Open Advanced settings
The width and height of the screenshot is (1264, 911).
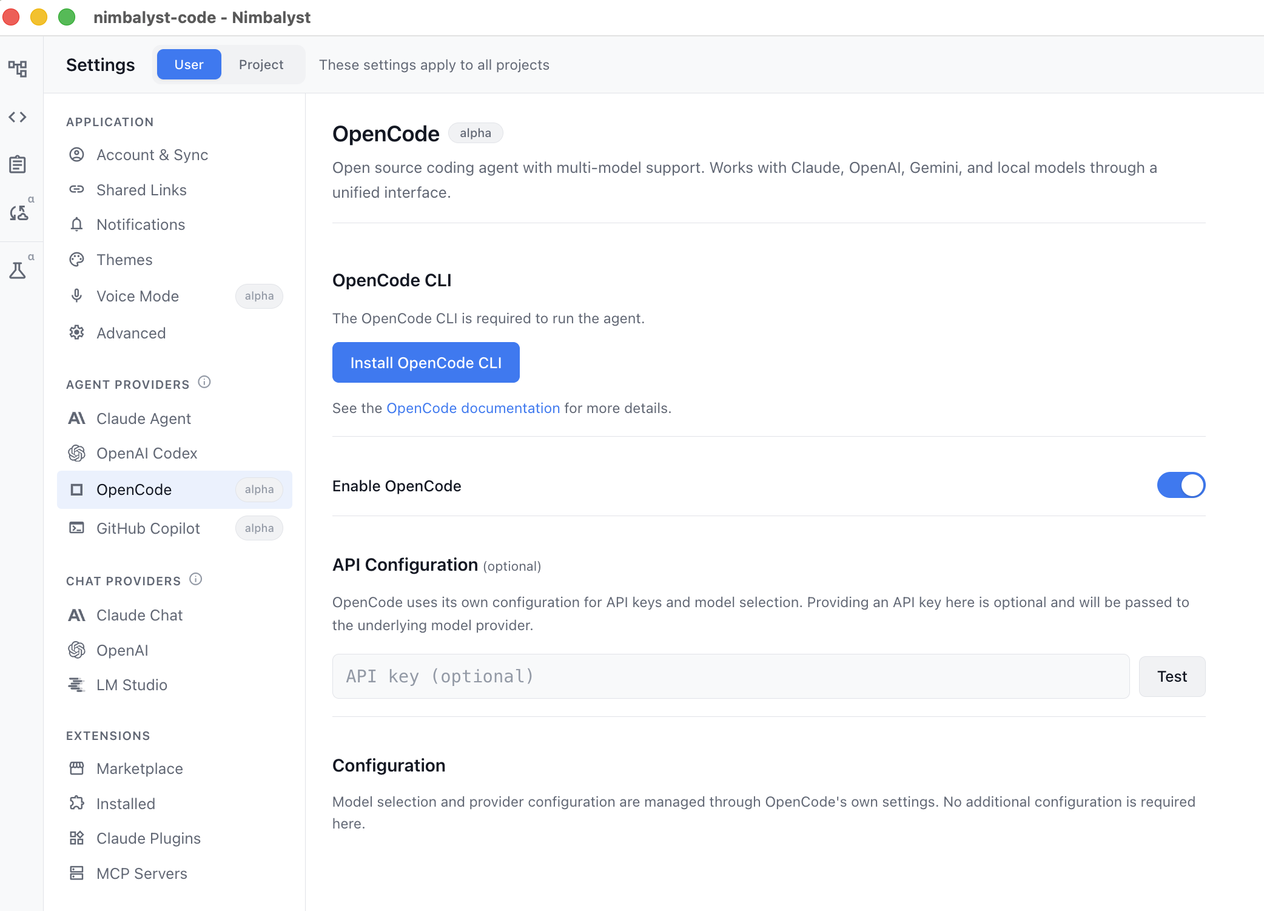click(175, 333)
